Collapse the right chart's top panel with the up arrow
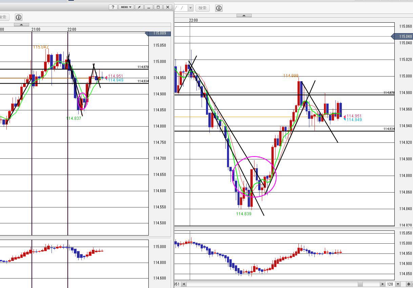 (x=244, y=16)
